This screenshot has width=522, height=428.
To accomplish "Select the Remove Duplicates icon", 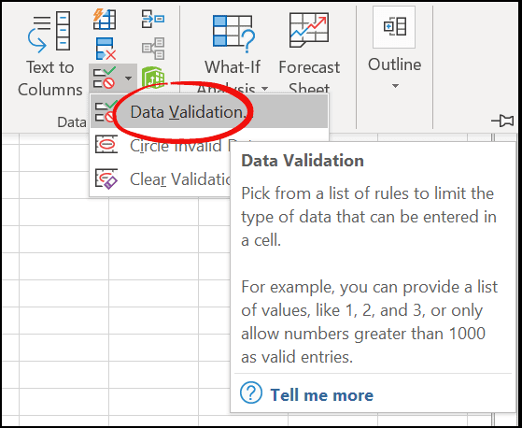I will pos(106,49).
